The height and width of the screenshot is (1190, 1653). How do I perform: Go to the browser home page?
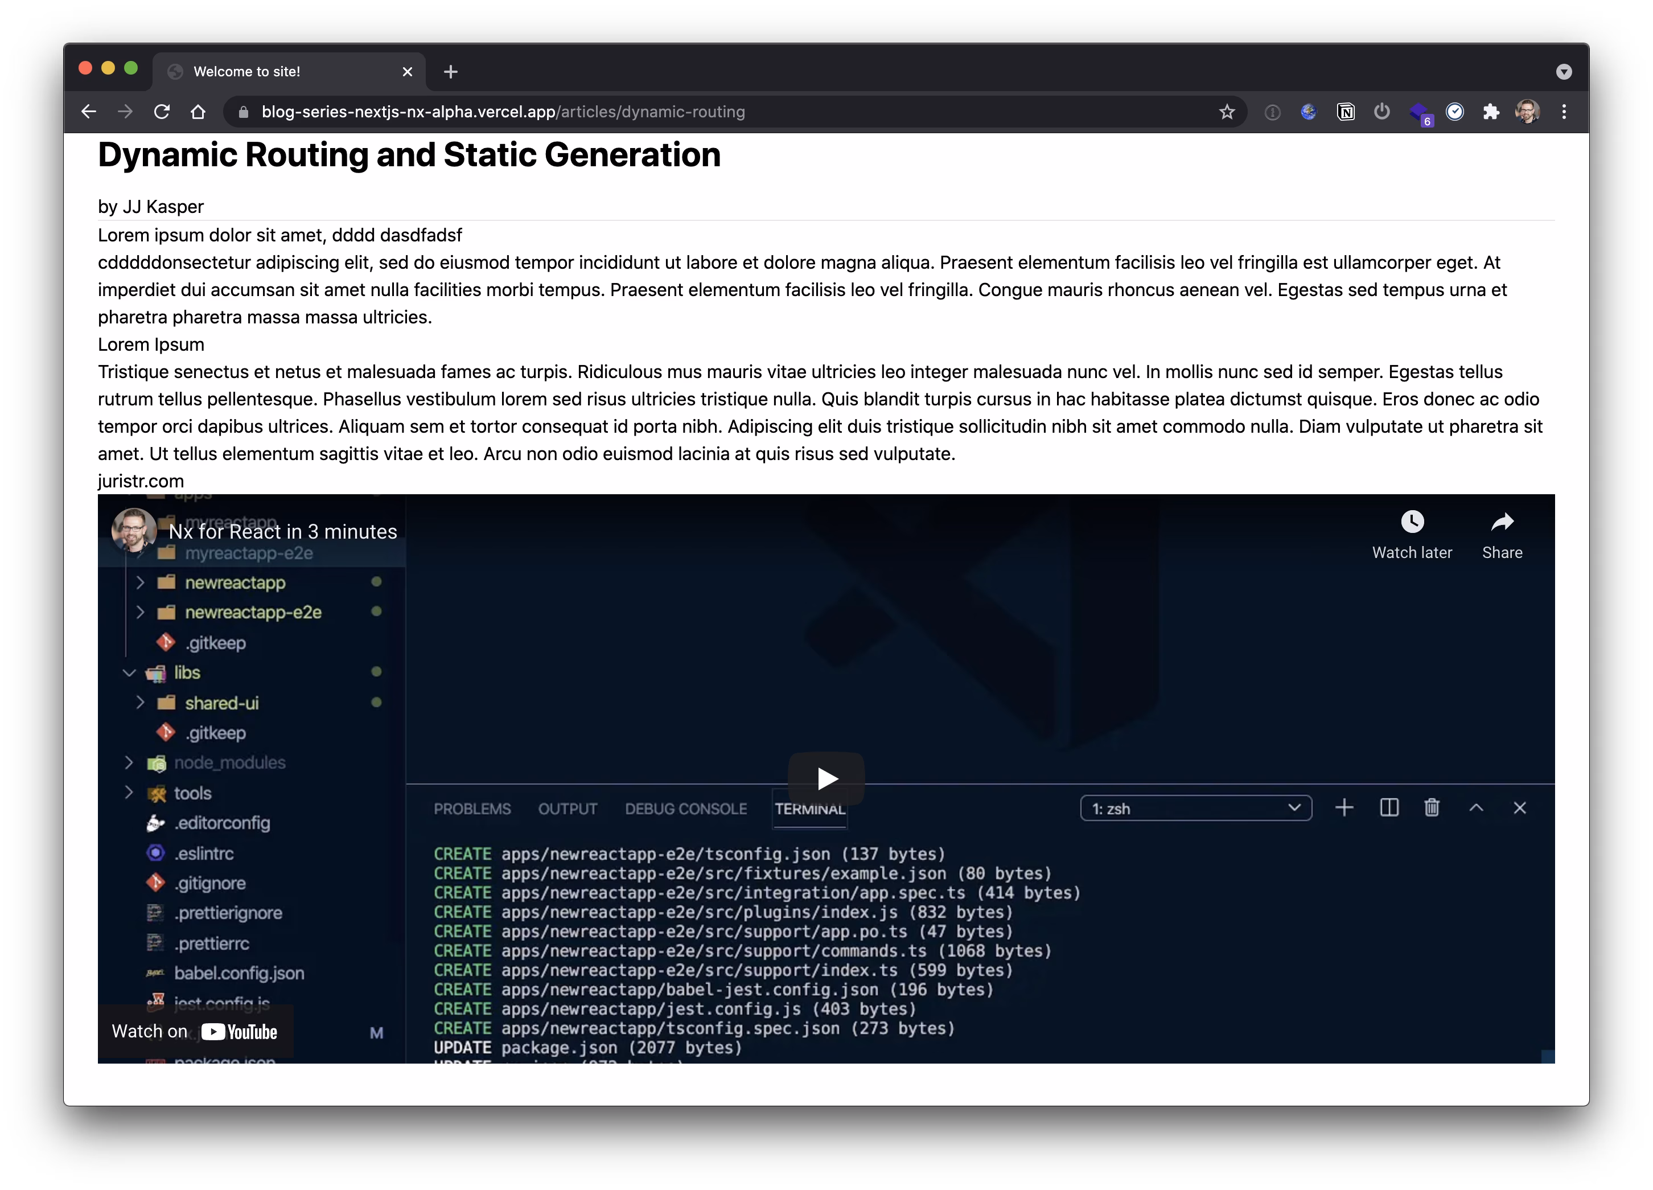pyautogui.click(x=198, y=112)
